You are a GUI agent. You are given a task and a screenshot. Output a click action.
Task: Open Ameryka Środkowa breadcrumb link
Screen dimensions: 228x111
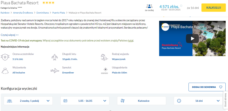[23, 13]
